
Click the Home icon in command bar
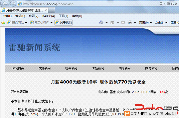pos(101,23)
